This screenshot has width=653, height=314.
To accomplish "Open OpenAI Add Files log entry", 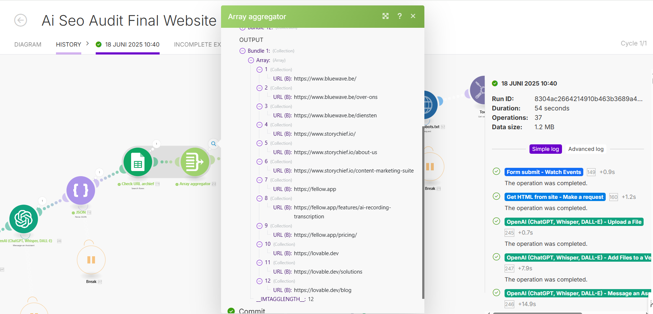I will pos(578,258).
